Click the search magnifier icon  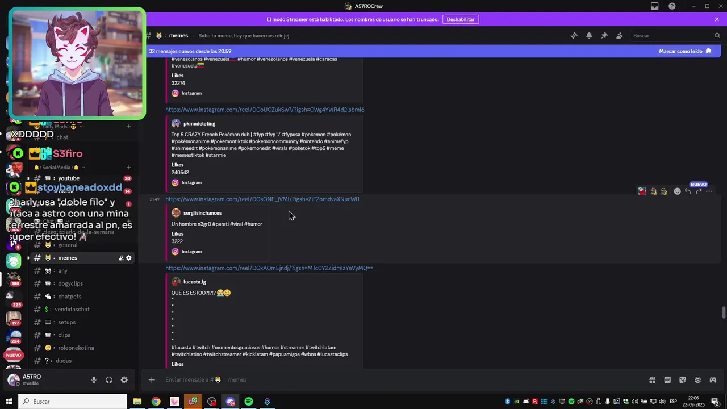717,35
